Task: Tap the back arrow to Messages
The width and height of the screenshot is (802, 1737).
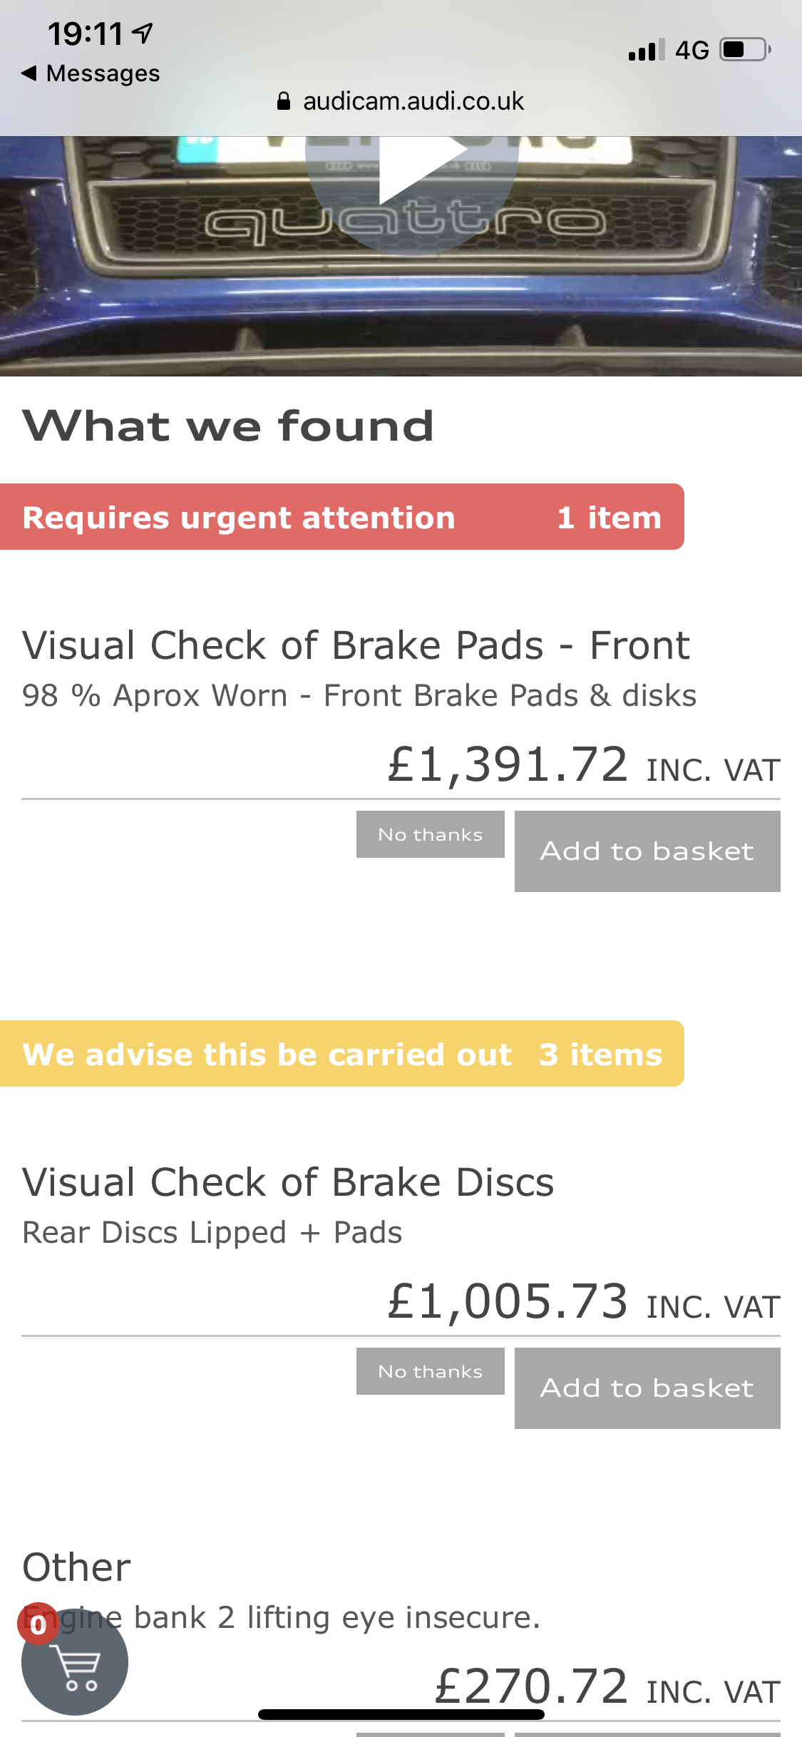Action: click(29, 73)
